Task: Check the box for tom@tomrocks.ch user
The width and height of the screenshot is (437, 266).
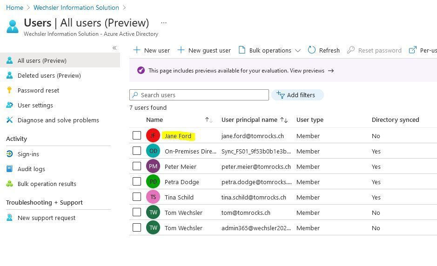Action: [x=136, y=212]
